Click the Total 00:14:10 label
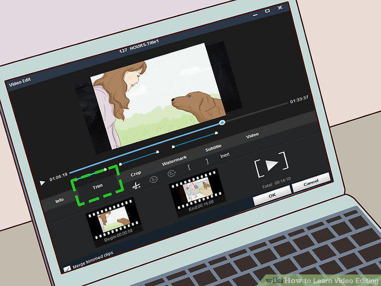Viewport: 381px width, 286px height. [x=276, y=183]
